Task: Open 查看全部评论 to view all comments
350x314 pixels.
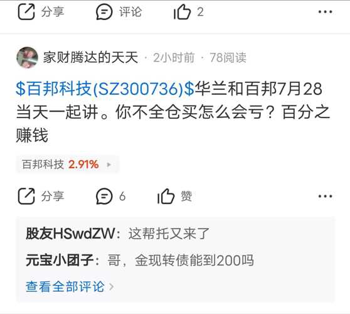Action: [65, 286]
